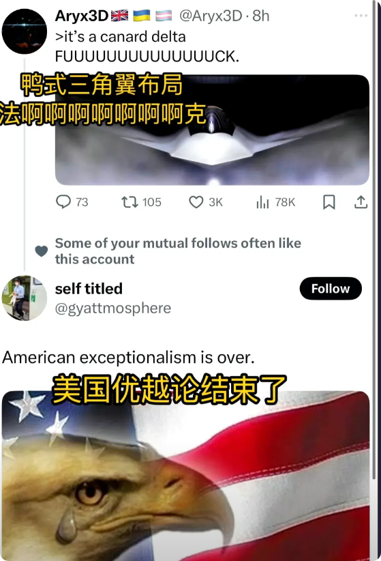Open the 8h timestamp of the tweet
Image resolution: width=381 pixels, height=561 pixels.
pyautogui.click(x=261, y=16)
